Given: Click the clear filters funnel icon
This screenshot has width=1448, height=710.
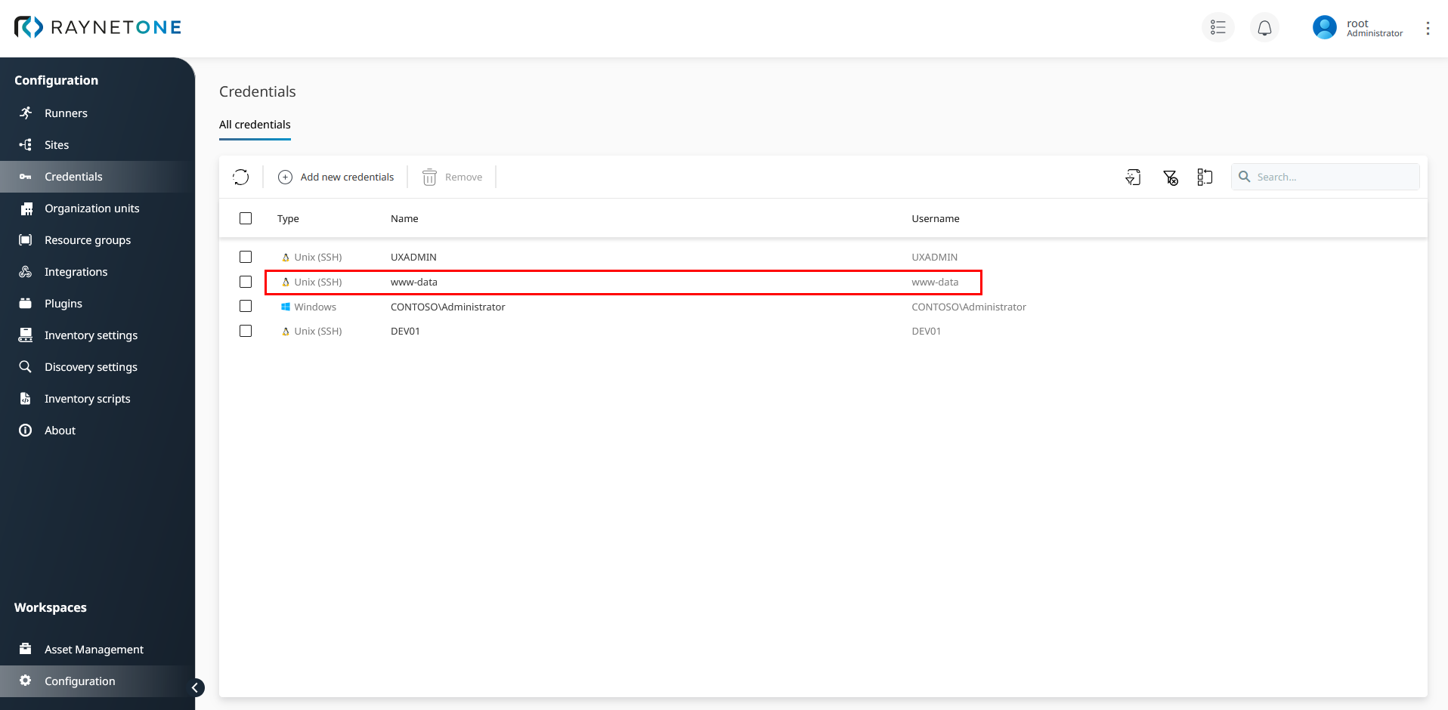Looking at the screenshot, I should coord(1170,177).
